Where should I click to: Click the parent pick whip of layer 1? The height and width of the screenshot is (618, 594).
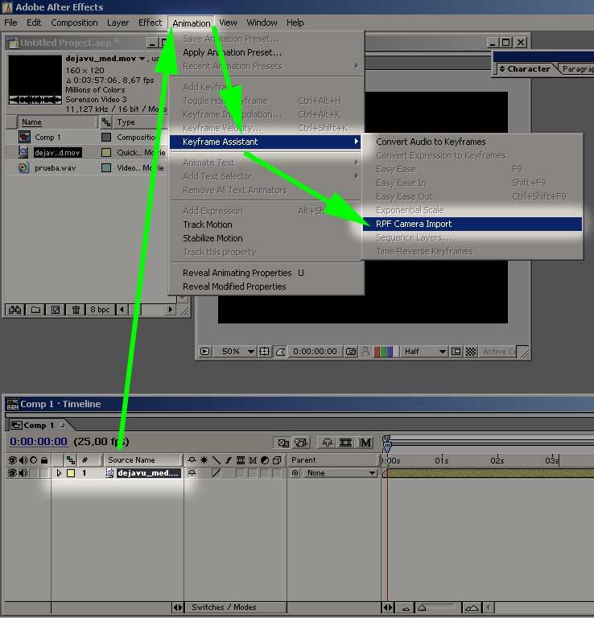(295, 473)
